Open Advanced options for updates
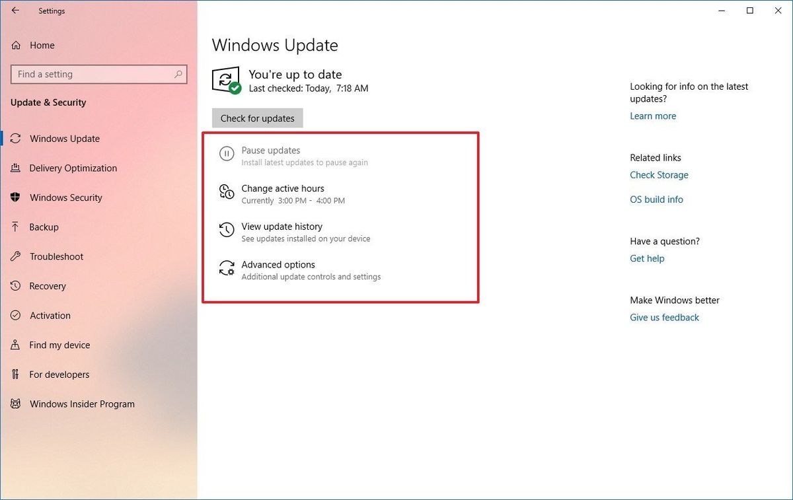This screenshot has width=793, height=500. pyautogui.click(x=278, y=264)
